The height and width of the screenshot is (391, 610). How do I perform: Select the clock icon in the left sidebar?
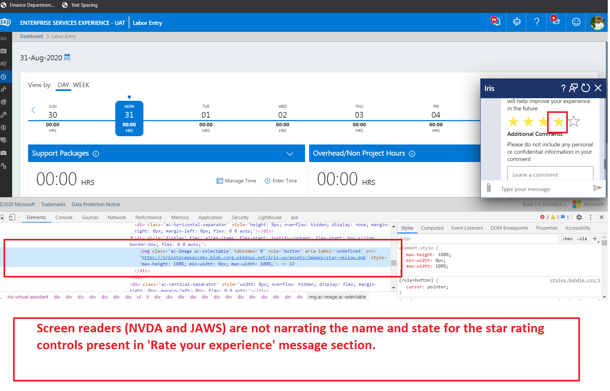(4, 76)
